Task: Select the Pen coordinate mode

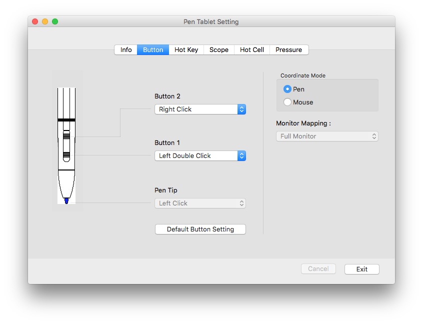Action: click(287, 89)
